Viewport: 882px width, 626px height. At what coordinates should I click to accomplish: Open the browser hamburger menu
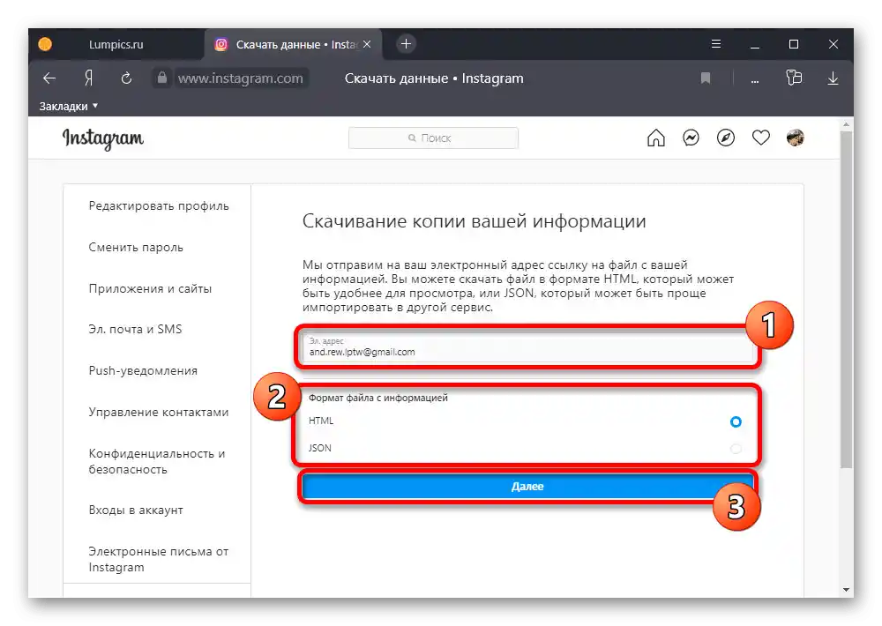point(716,44)
